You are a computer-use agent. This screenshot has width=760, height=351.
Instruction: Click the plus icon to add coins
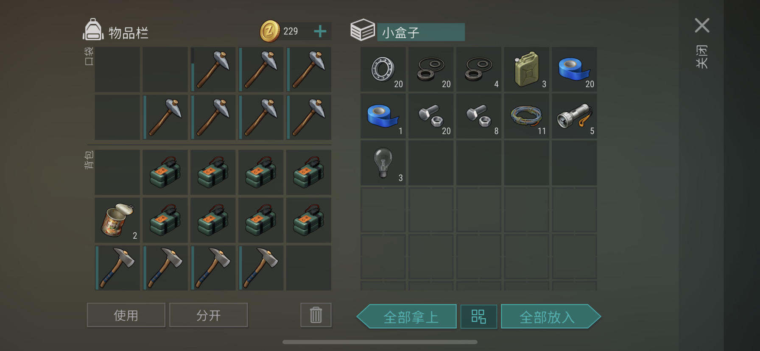coord(320,31)
